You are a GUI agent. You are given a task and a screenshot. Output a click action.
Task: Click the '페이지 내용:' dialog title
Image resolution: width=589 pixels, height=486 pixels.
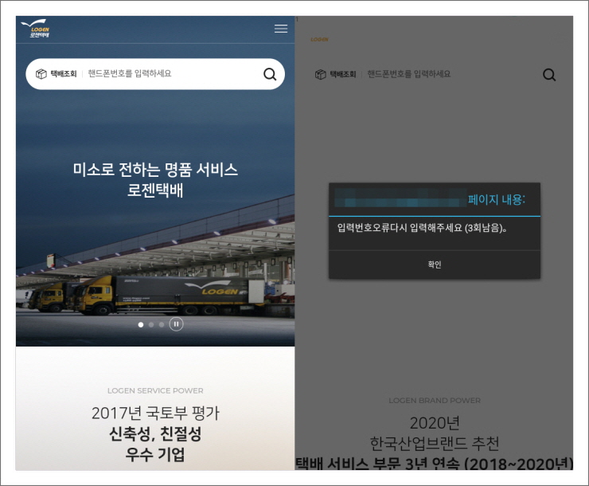click(496, 199)
